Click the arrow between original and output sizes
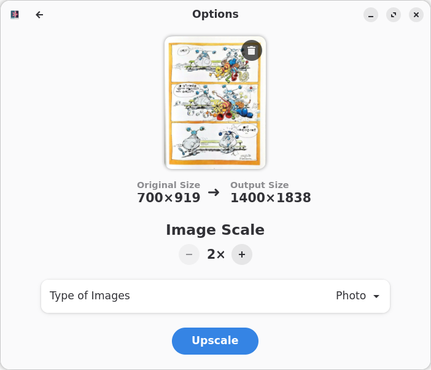The height and width of the screenshot is (370, 431). pos(214,192)
